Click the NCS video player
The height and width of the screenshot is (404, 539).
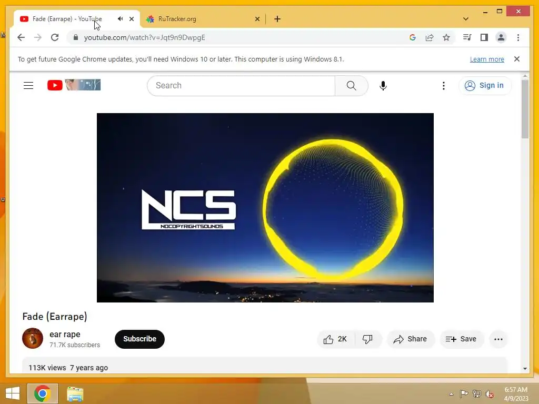[265, 207]
